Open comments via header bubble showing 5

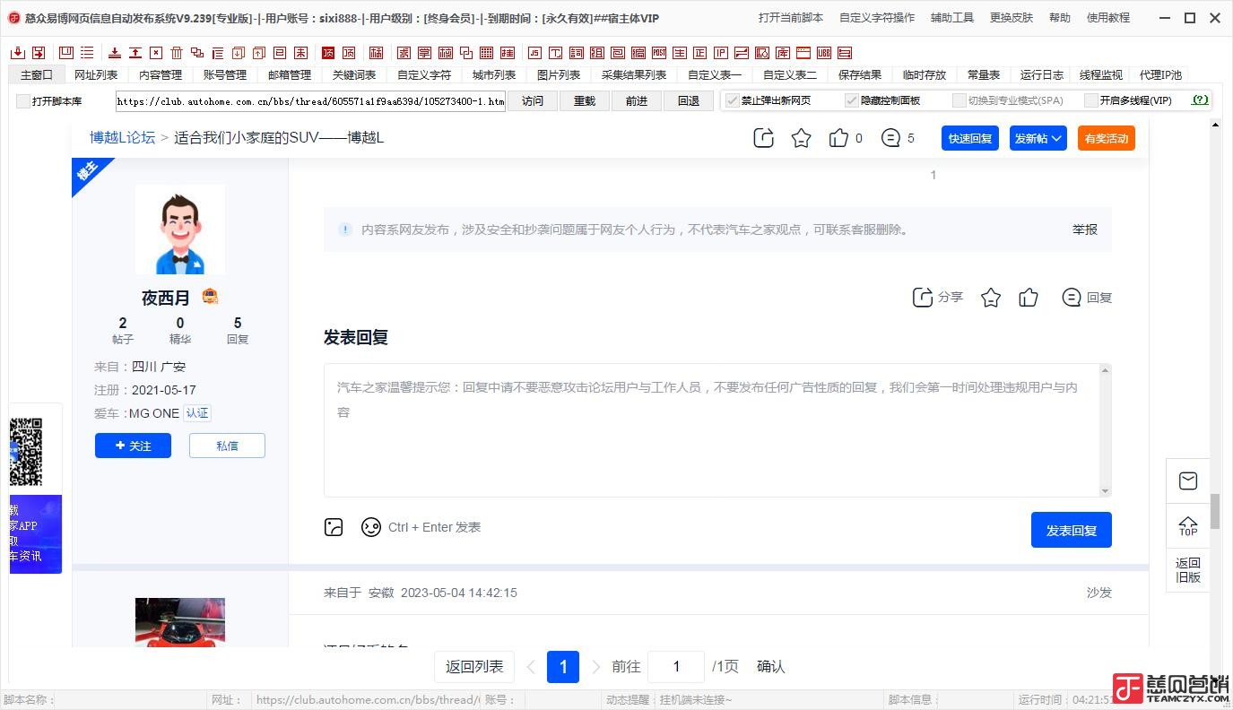point(890,138)
